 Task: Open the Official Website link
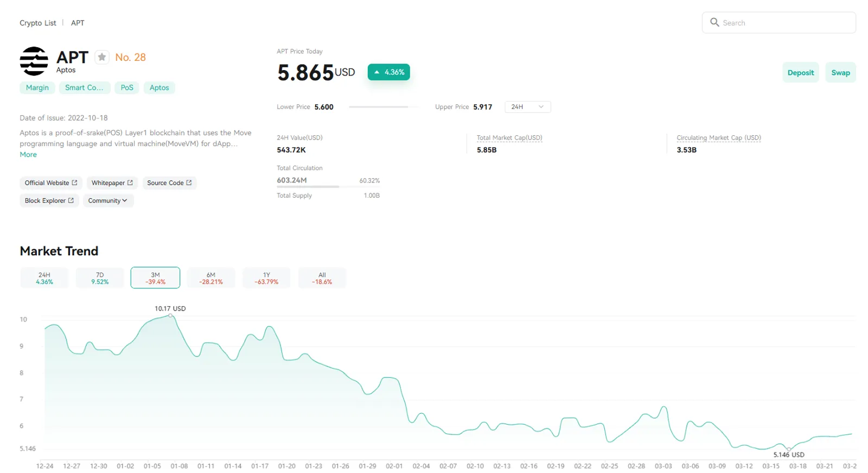51,183
